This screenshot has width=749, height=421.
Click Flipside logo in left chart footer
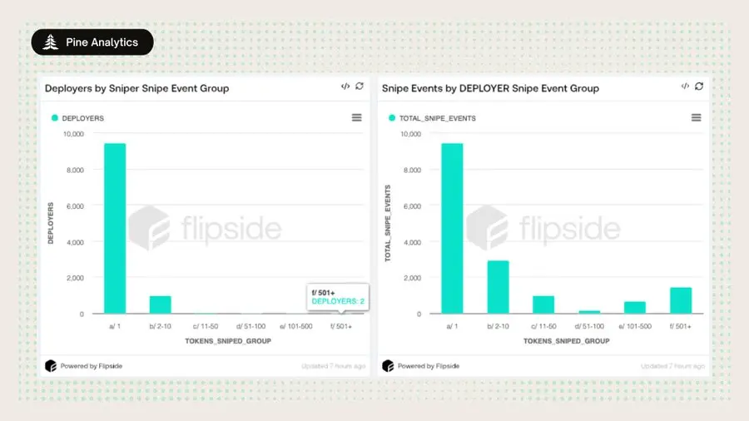point(51,366)
